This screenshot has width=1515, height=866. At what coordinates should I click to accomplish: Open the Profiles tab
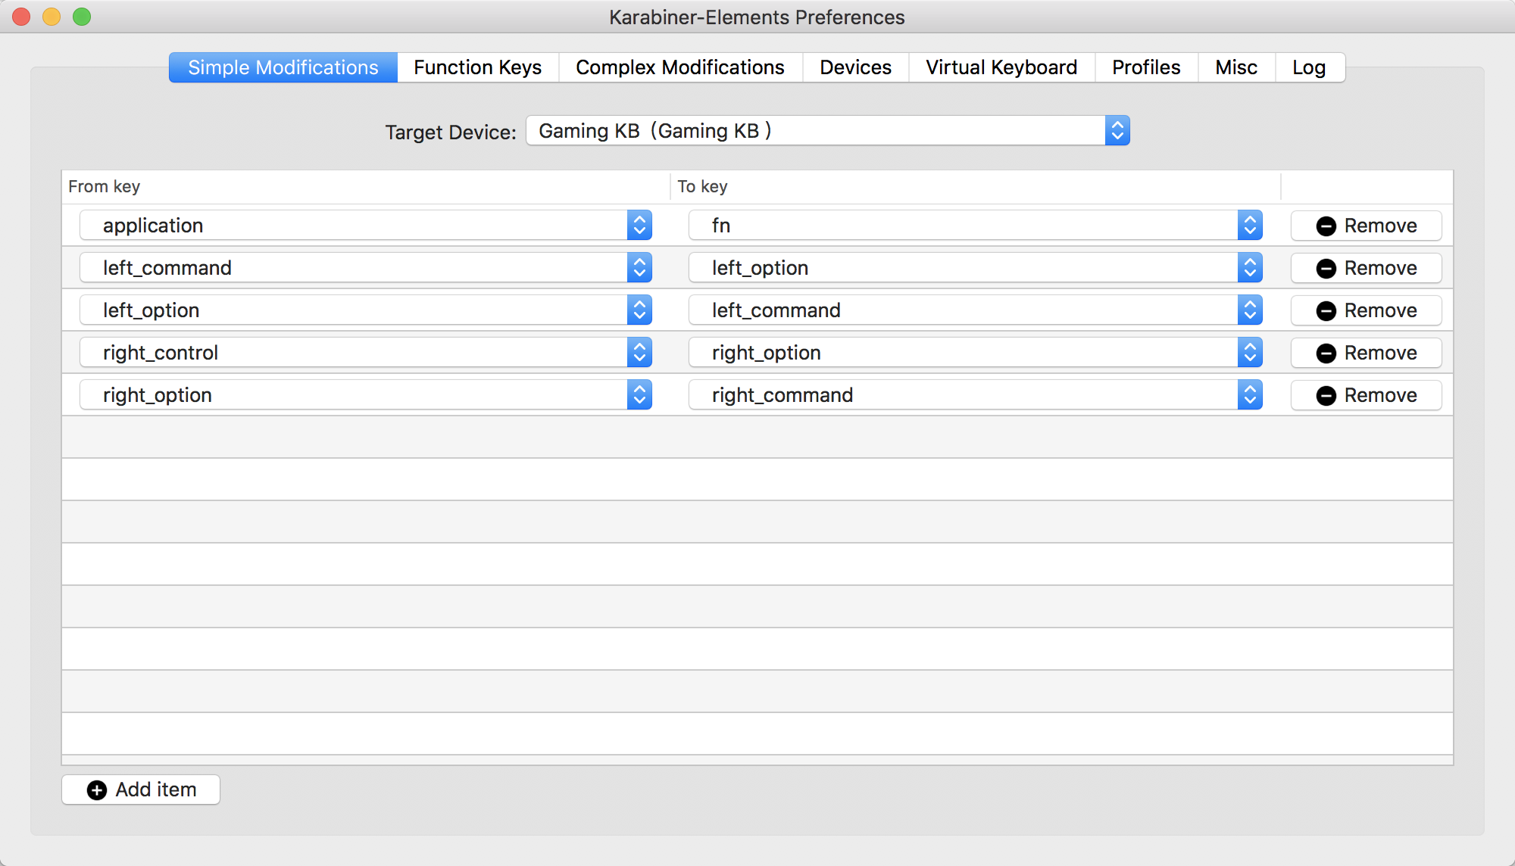1146,67
